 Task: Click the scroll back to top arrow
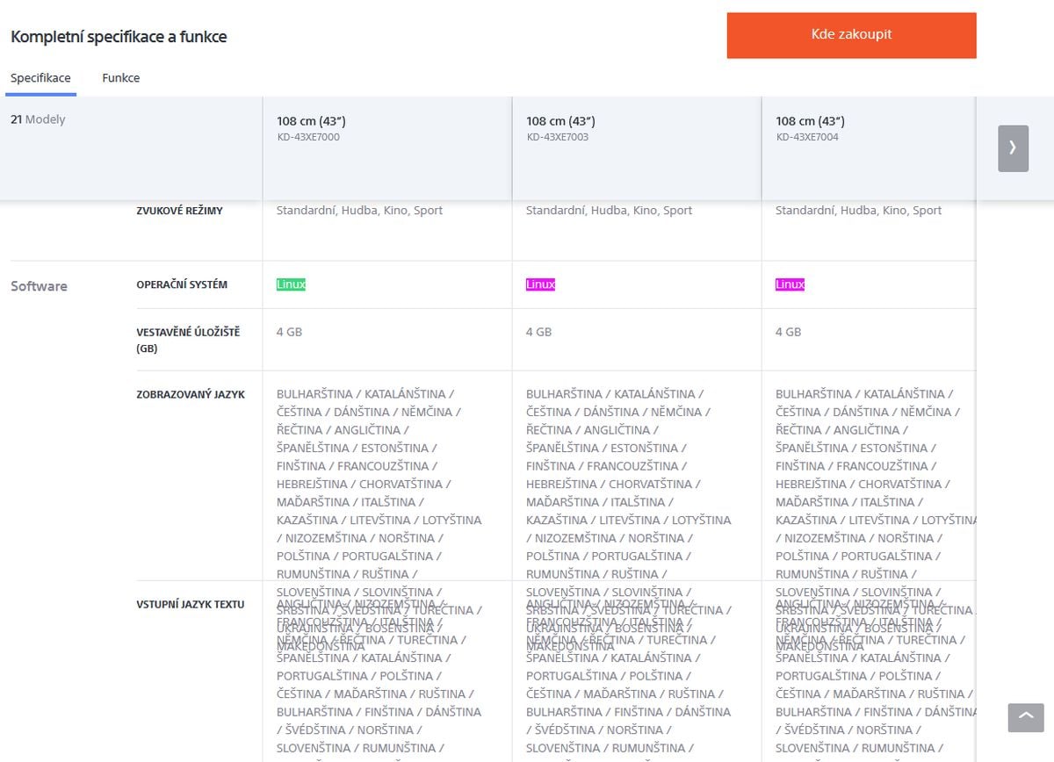(1026, 716)
